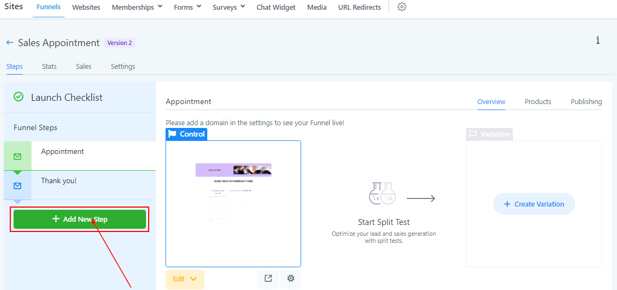617x290 pixels.
Task: Click the Add New Step button
Action: pyautogui.click(x=79, y=220)
